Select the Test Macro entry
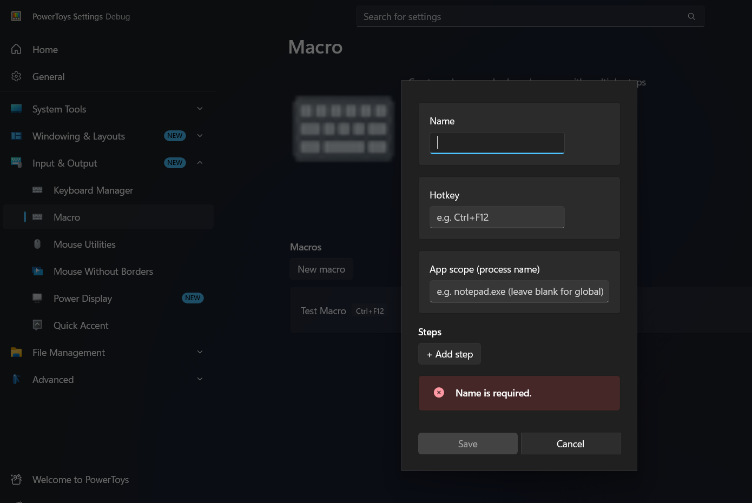 click(324, 311)
